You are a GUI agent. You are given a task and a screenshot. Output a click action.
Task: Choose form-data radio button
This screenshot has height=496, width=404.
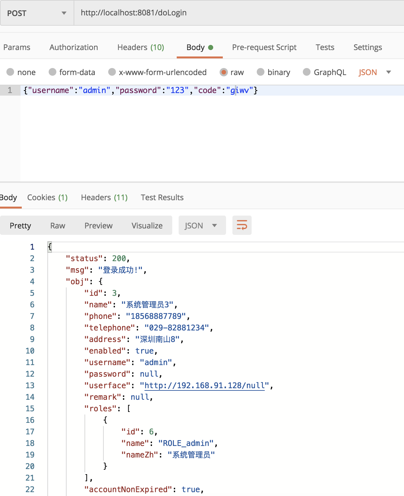[53, 72]
